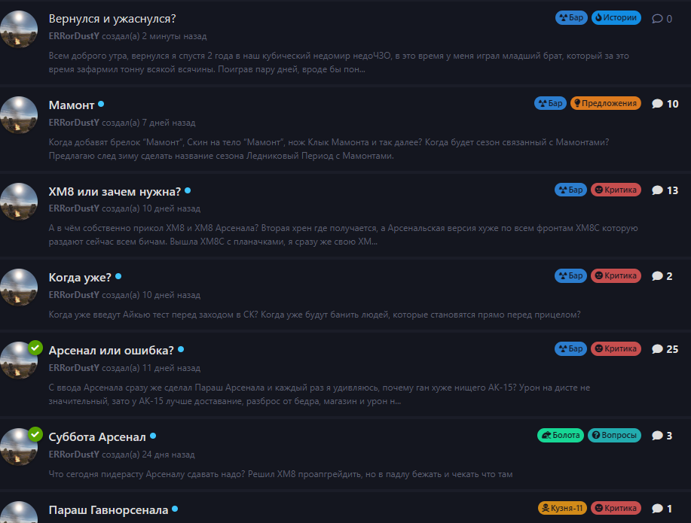The image size is (691, 523).
Task: Open the Параш Гавнорсенала topic
Action: (109, 509)
